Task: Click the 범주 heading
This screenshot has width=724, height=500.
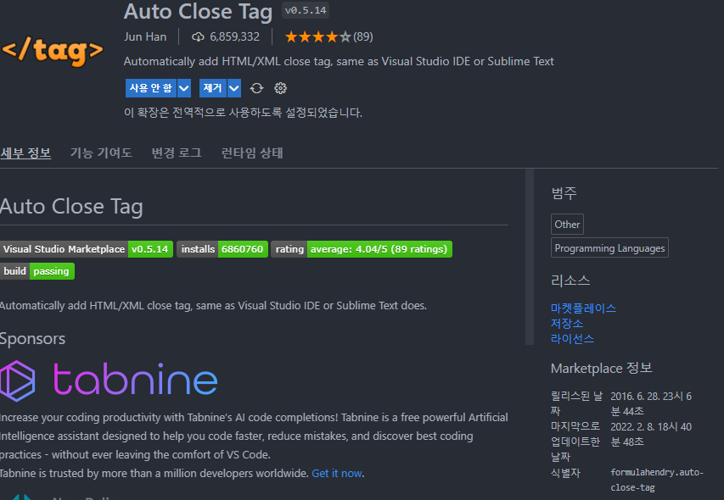Action: click(564, 192)
